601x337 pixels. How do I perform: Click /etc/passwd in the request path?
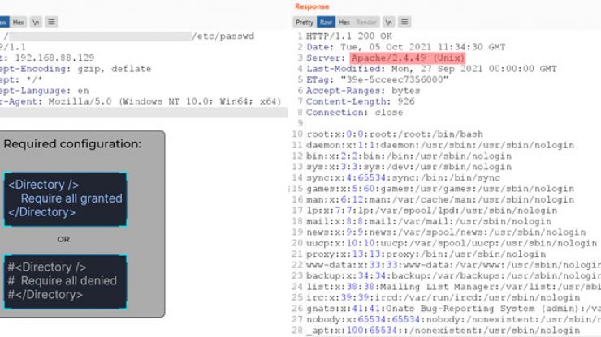tap(223, 36)
